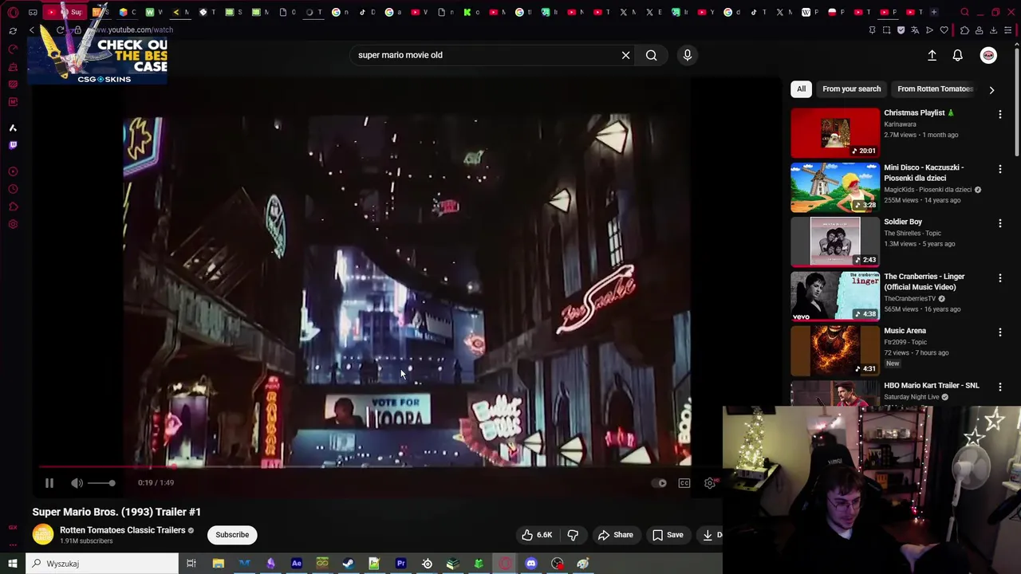Click the download button under the video
The height and width of the screenshot is (574, 1021).
pyautogui.click(x=710, y=535)
